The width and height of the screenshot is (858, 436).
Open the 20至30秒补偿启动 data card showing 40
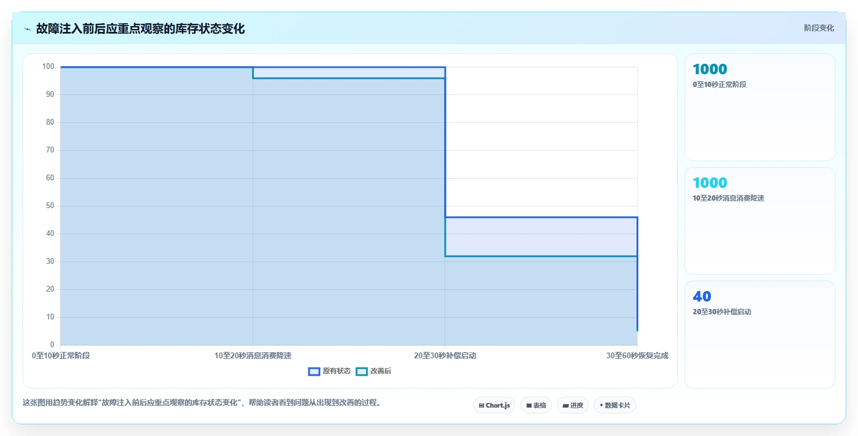tap(759, 335)
